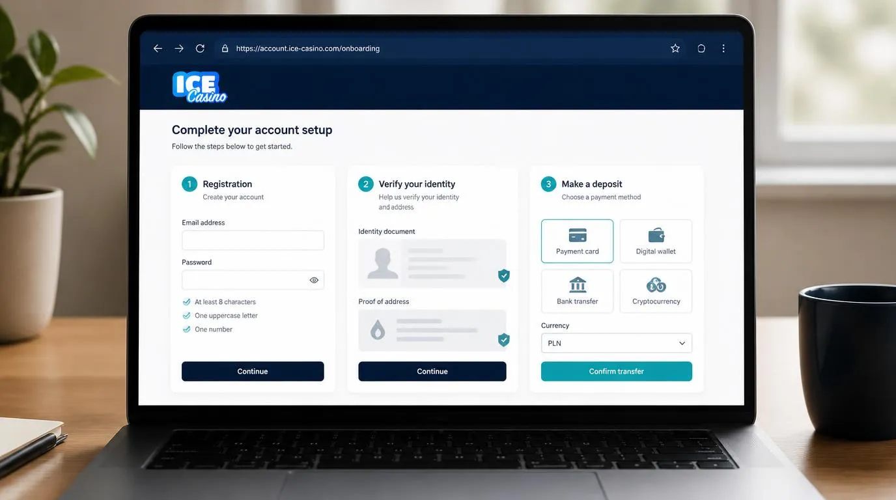Toggle password visibility eye icon
Viewport: 896px width, 500px height.
(x=314, y=280)
